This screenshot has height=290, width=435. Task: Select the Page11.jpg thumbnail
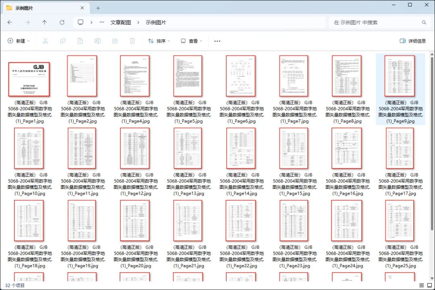tap(82, 148)
